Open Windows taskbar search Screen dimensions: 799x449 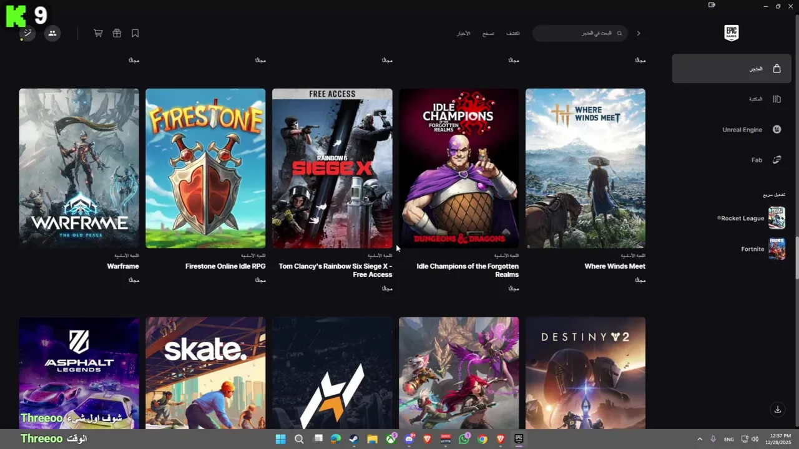(x=299, y=439)
